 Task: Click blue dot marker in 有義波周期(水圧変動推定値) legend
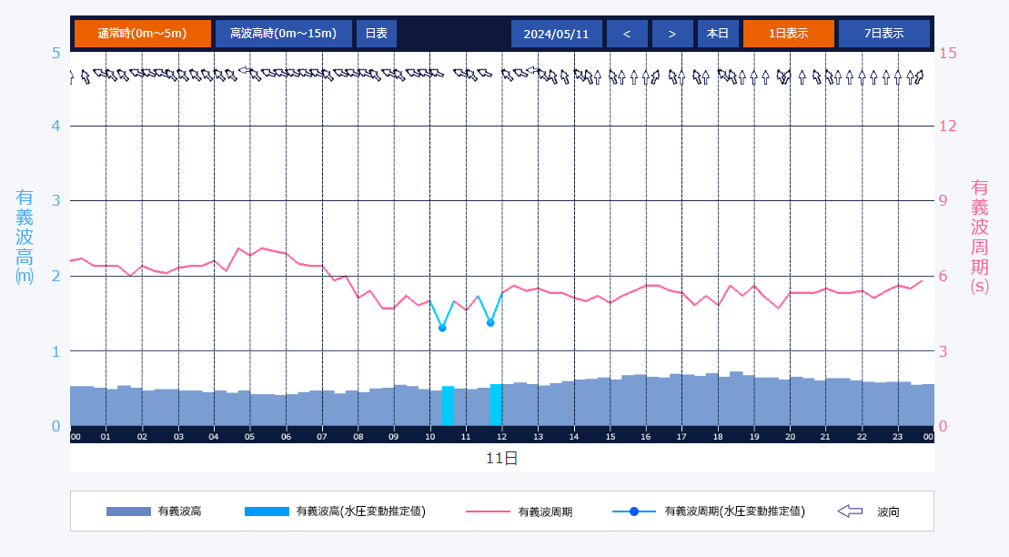coord(634,511)
